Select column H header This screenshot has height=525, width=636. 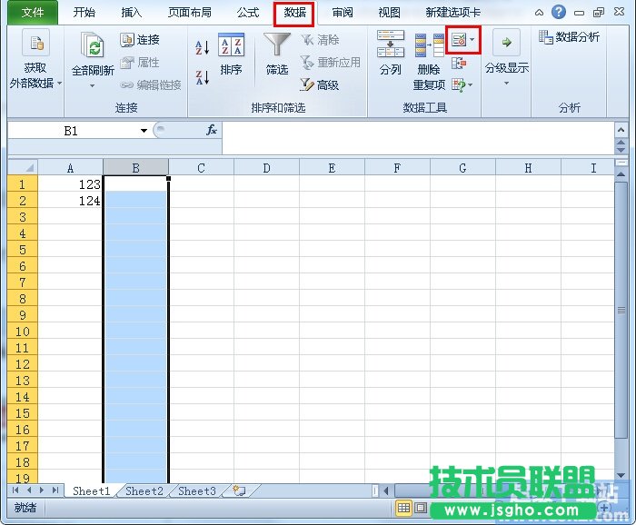pos(528,167)
